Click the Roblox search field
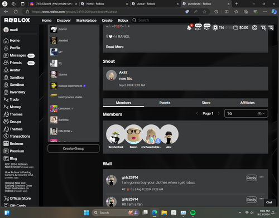 165,20
